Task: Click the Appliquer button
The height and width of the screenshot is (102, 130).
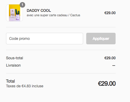Action: (101, 39)
